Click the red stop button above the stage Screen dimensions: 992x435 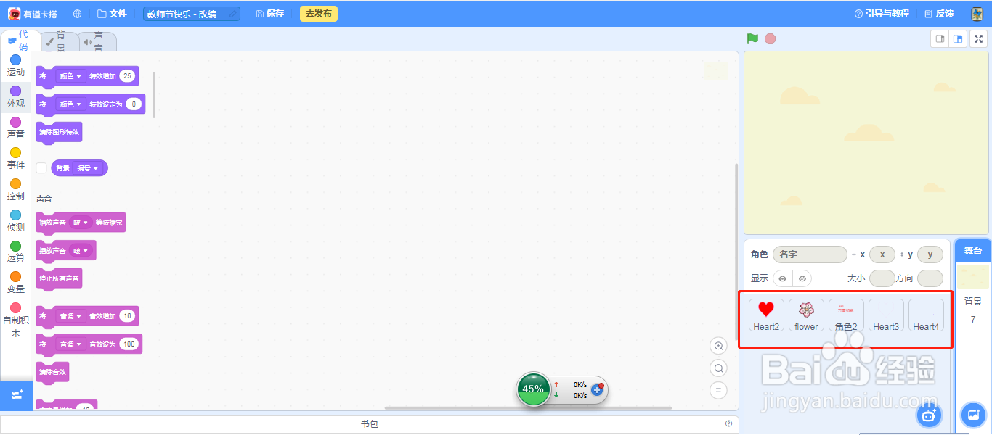768,38
